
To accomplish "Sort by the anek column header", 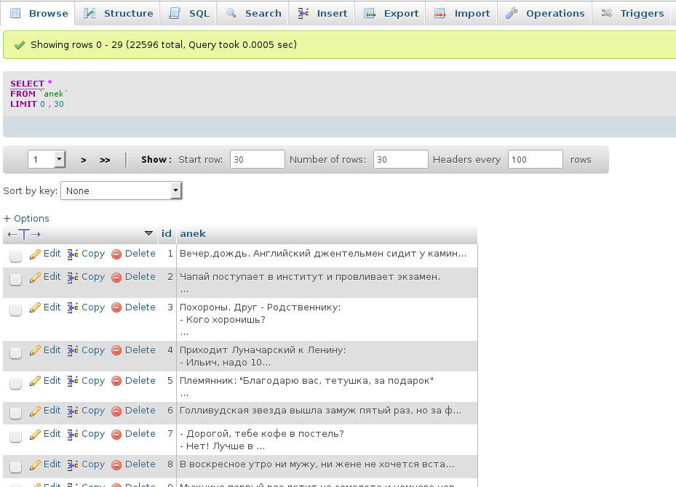I will point(193,233).
